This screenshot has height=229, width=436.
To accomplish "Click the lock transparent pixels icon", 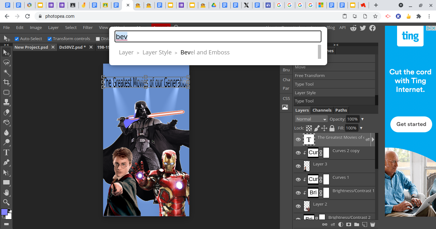I will click(x=309, y=128).
